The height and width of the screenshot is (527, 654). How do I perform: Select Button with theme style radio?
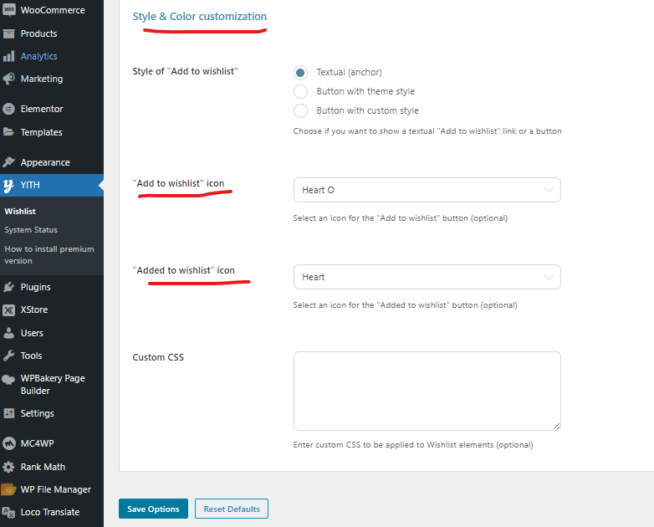point(300,91)
